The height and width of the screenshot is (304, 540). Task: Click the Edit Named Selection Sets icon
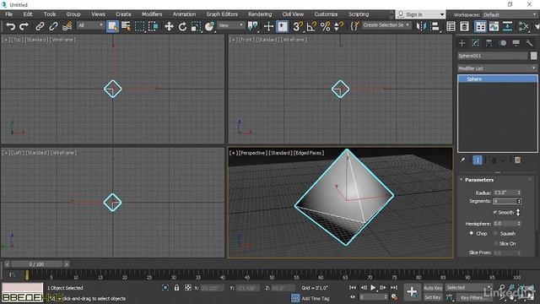coord(354,26)
